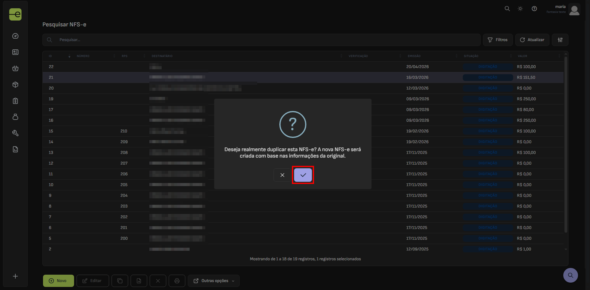Open the invoice clipboard icon in sidebar

click(x=15, y=101)
